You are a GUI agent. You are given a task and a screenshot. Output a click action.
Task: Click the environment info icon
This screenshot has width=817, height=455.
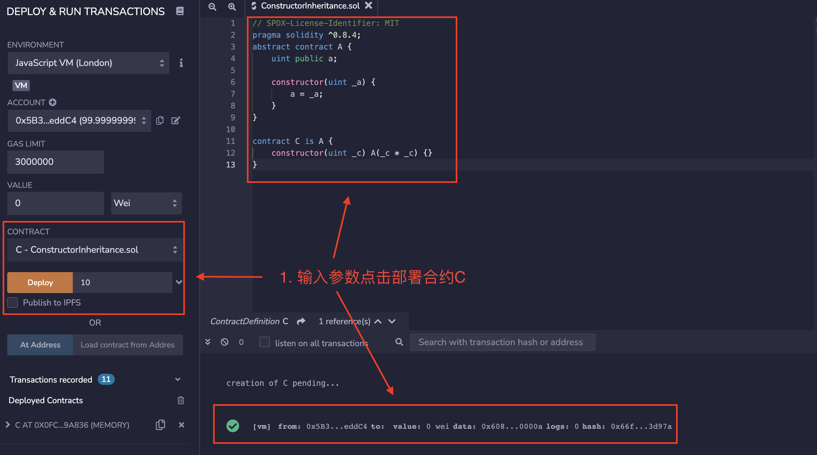pos(181,63)
